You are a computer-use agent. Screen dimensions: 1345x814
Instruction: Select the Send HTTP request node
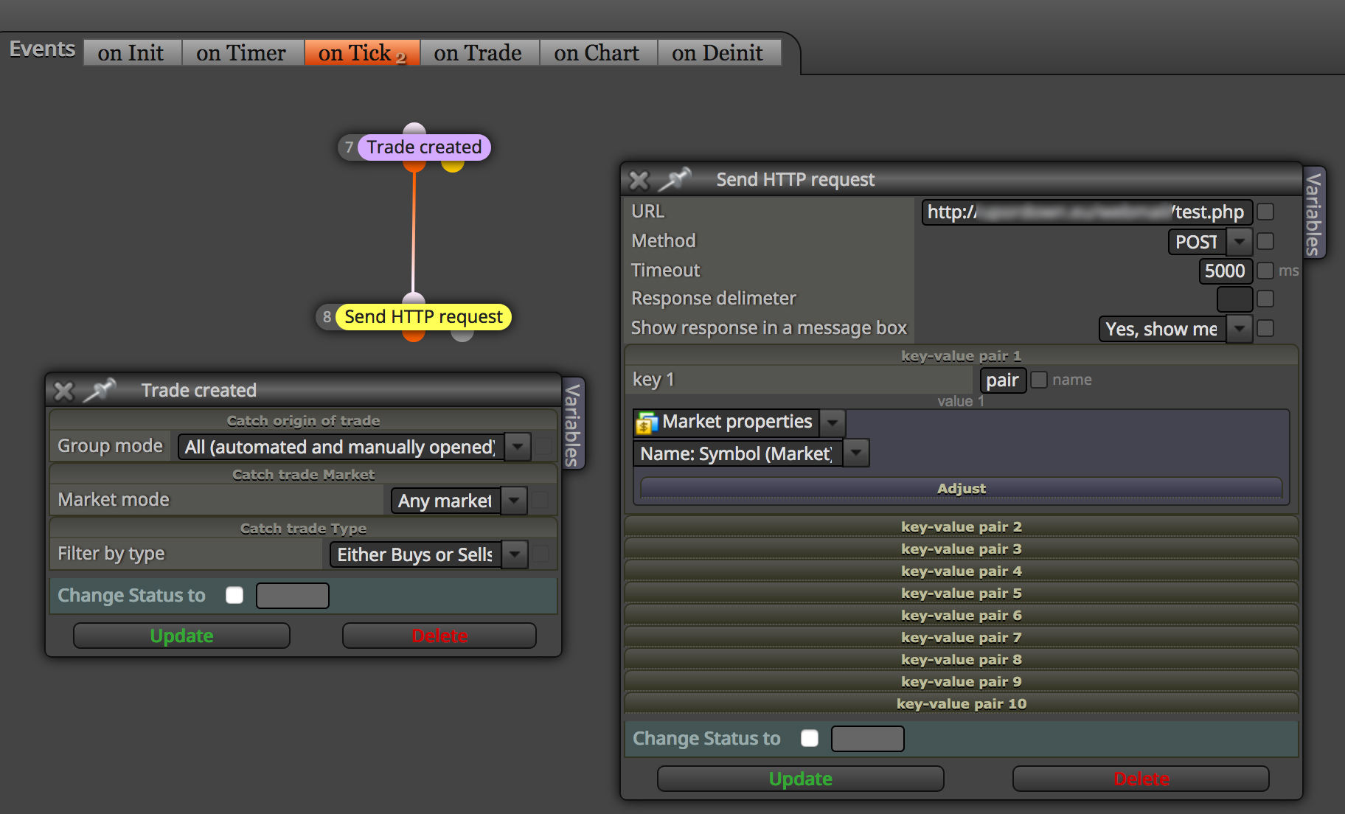[423, 317]
